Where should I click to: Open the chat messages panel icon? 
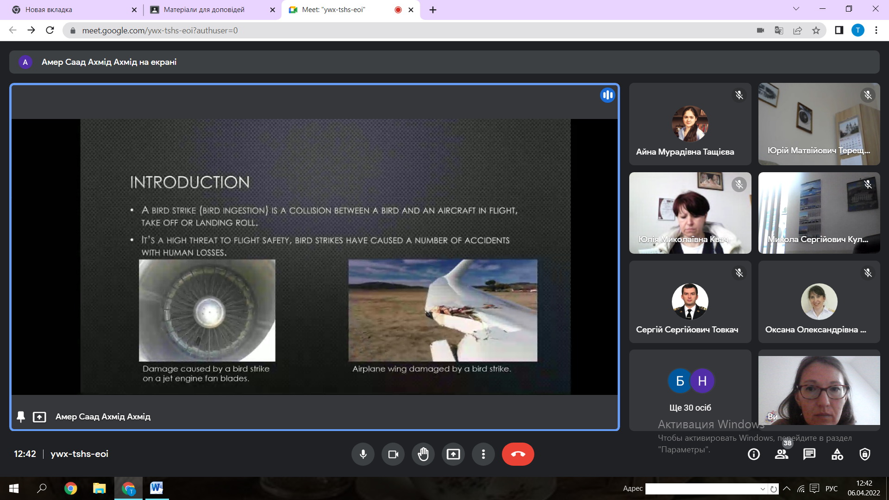coord(809,454)
